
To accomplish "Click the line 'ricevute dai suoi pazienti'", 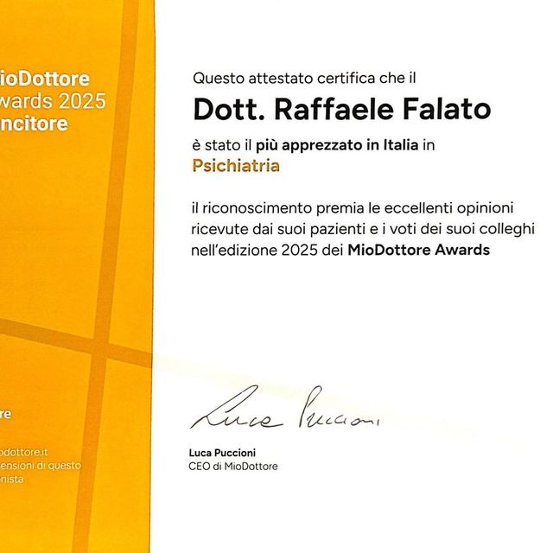I will pos(363,229).
